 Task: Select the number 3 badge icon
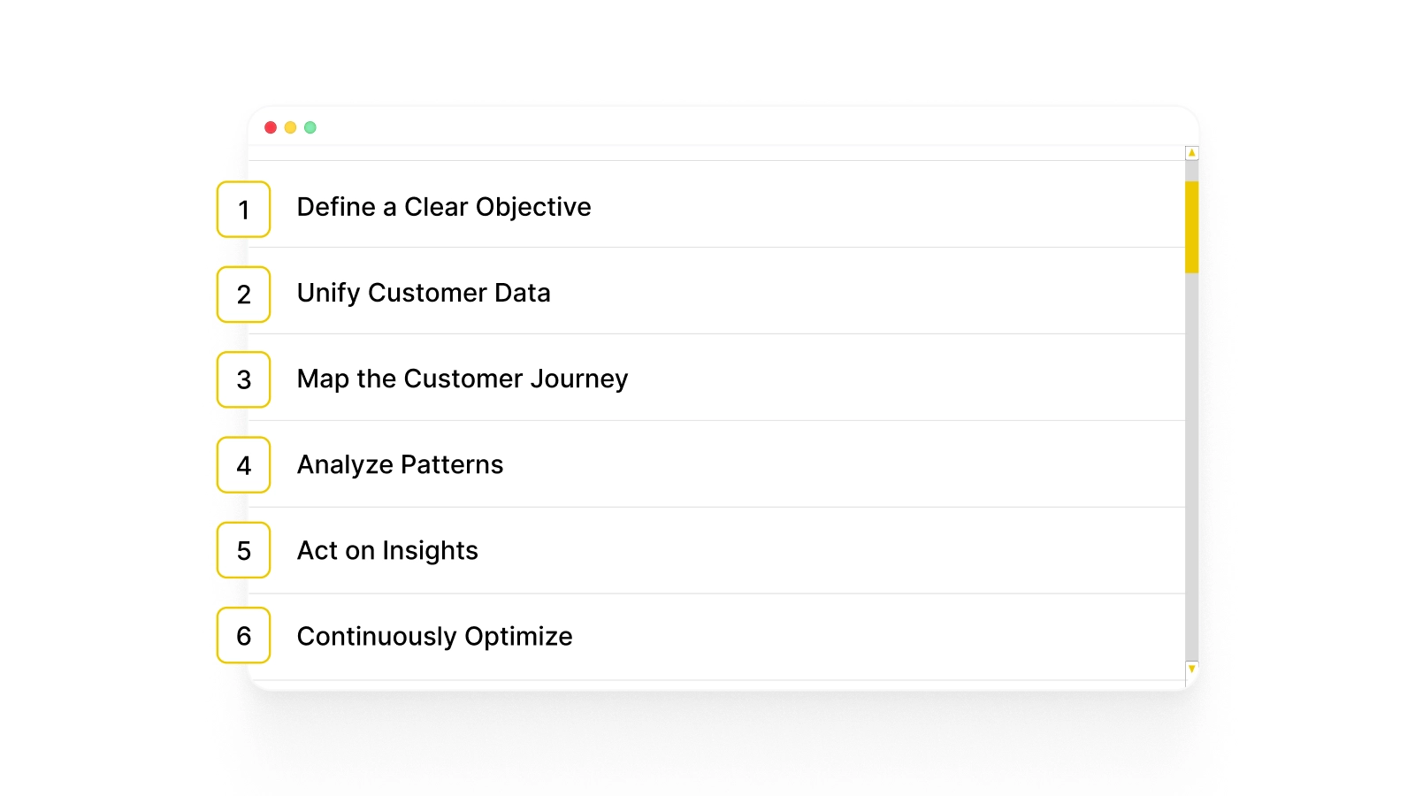click(242, 379)
